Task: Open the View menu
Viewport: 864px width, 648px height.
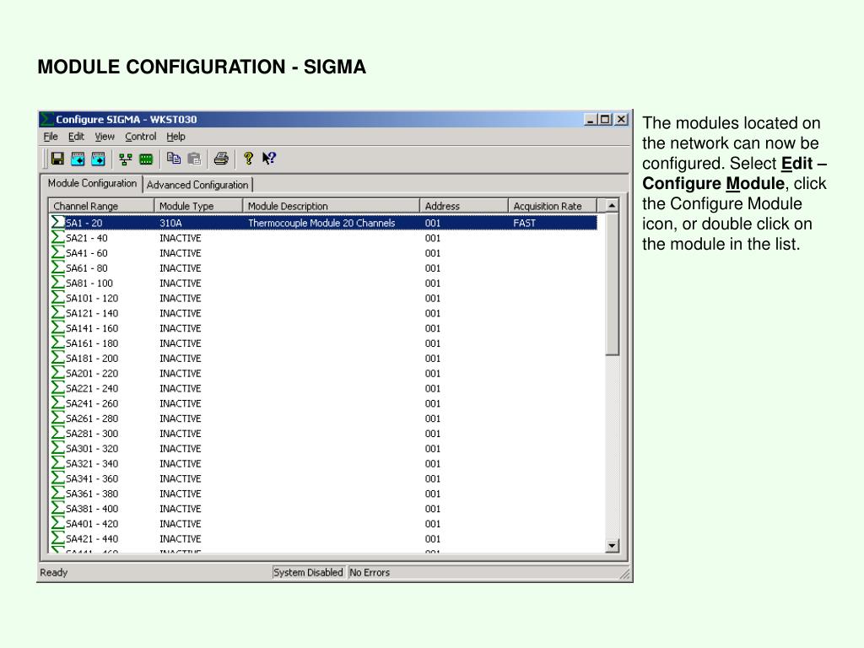Action: [x=104, y=137]
